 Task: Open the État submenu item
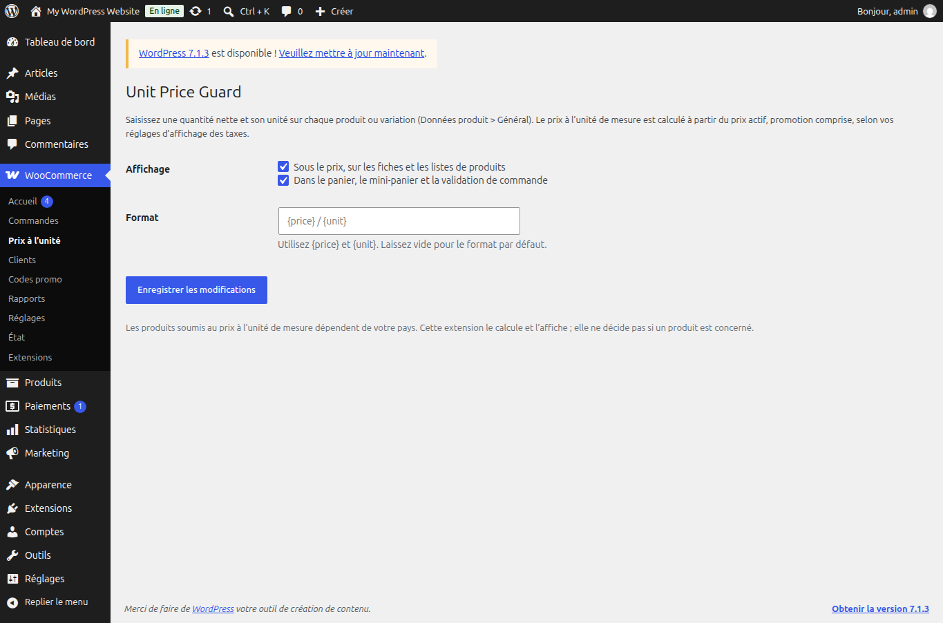point(17,337)
